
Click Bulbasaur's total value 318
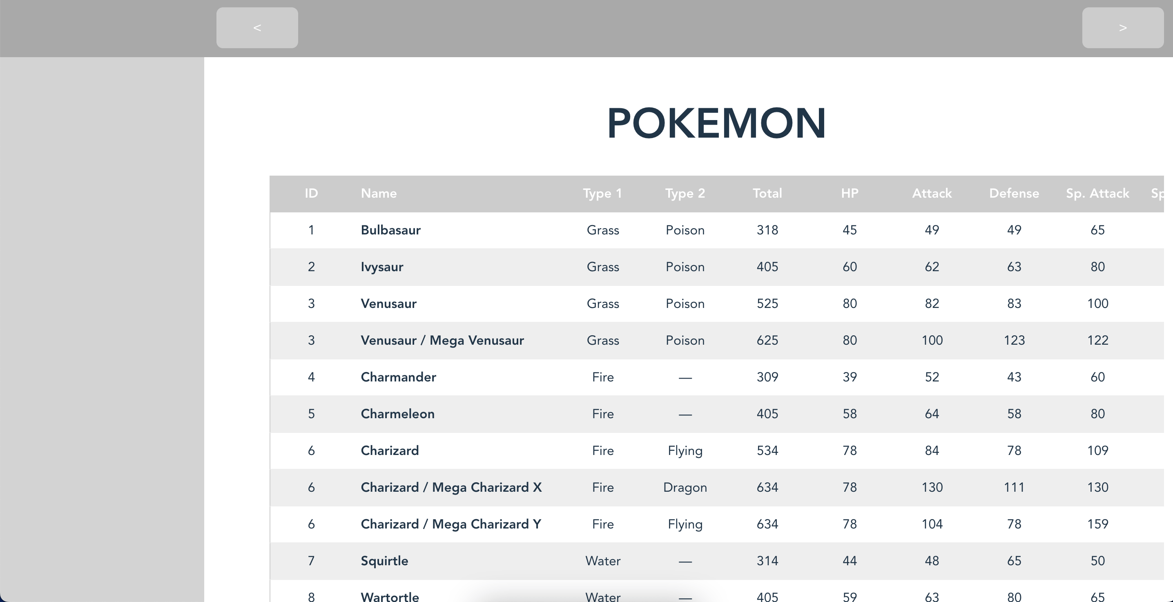pyautogui.click(x=767, y=230)
